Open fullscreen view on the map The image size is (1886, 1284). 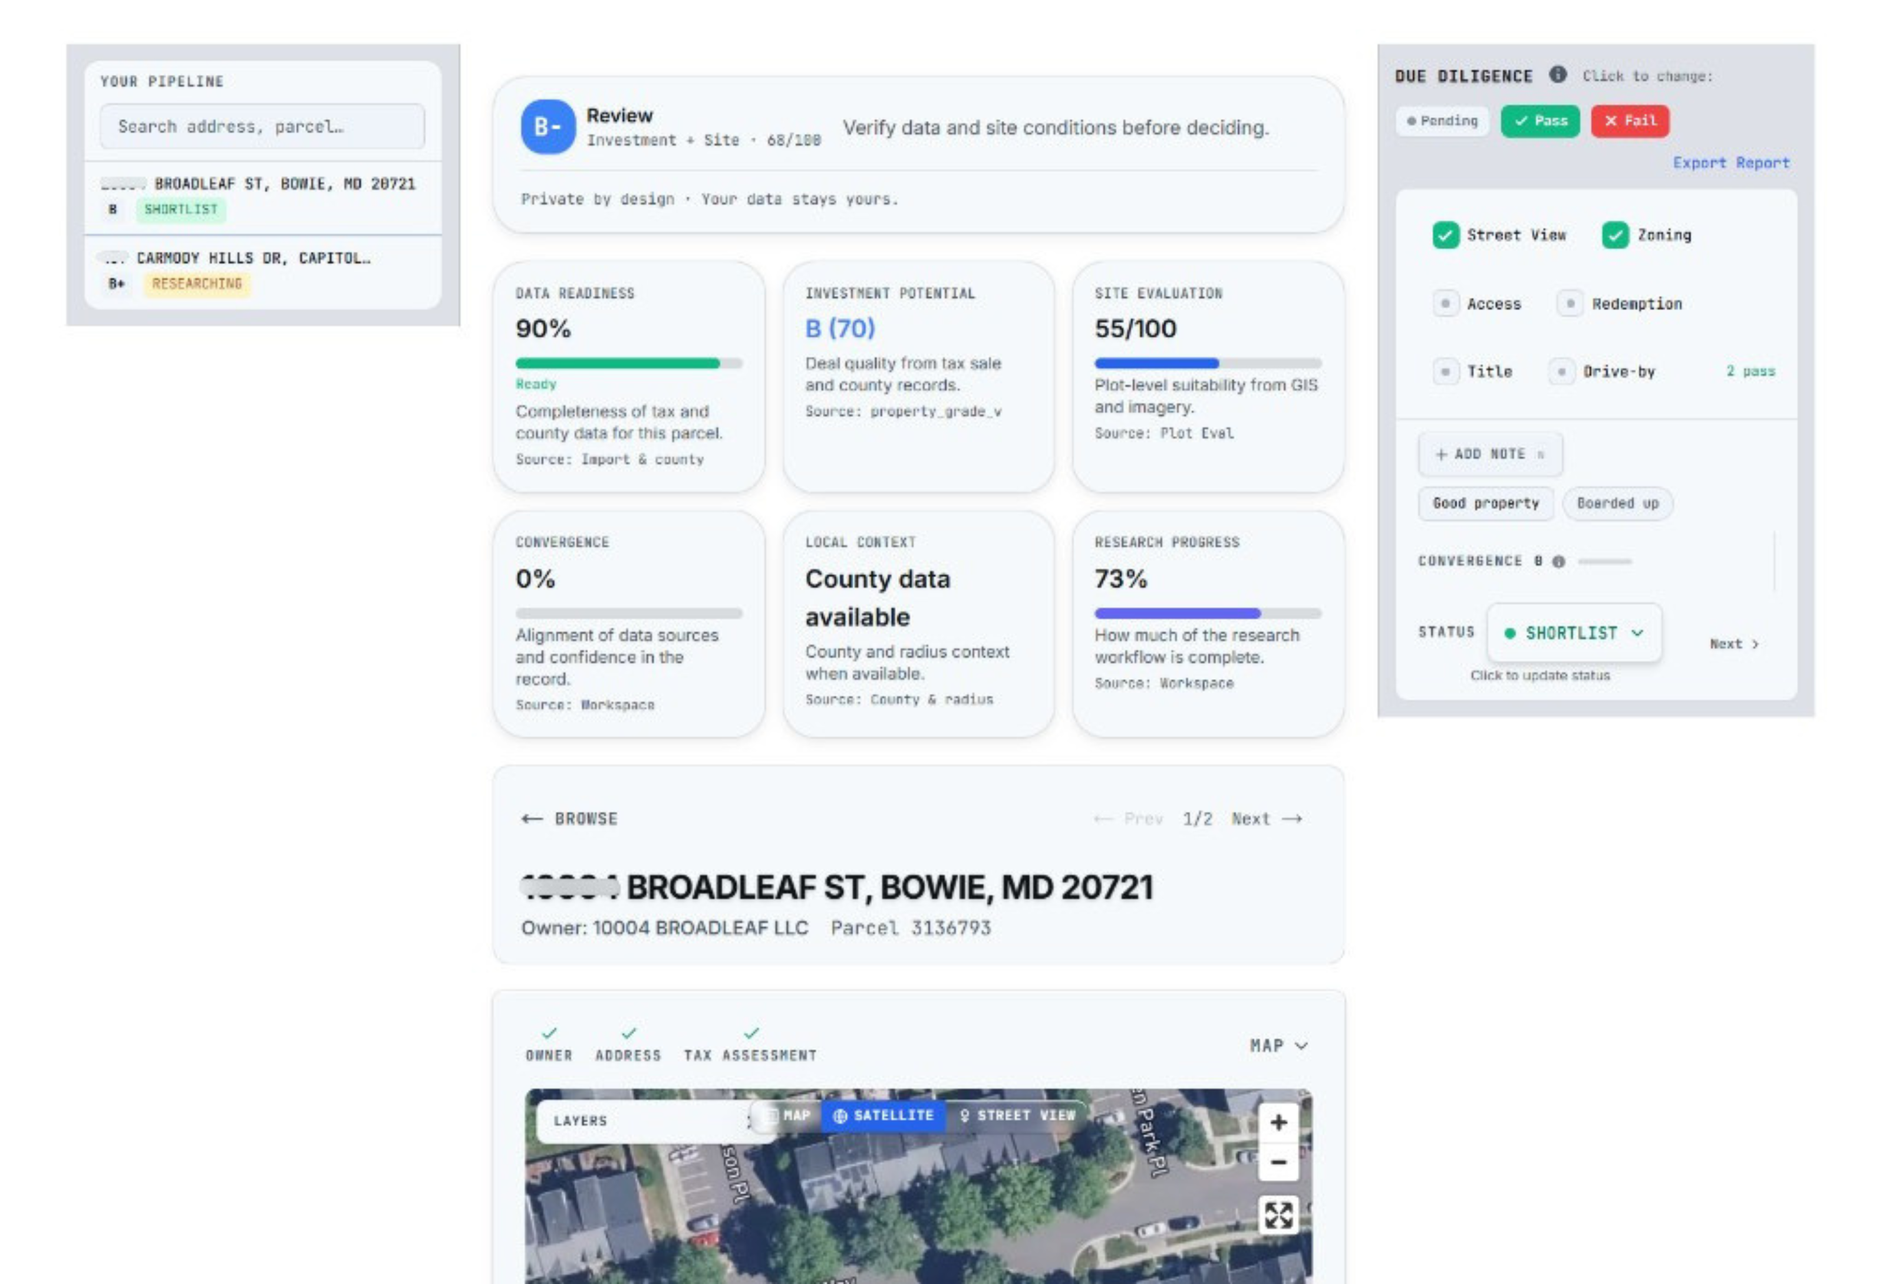coord(1278,1215)
